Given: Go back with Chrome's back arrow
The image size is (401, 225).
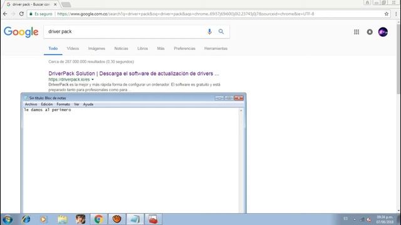Looking at the screenshot, I should click(x=5, y=14).
